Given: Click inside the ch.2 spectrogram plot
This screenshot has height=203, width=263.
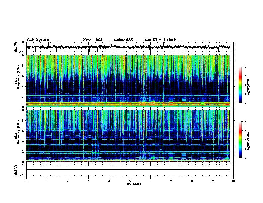Looking at the screenshot, I should [128, 136].
